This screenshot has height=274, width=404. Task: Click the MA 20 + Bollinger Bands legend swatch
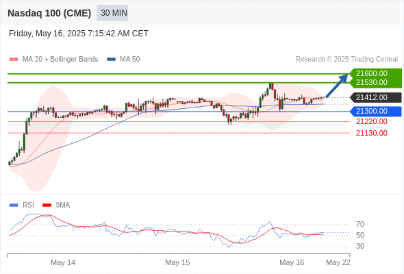(14, 60)
